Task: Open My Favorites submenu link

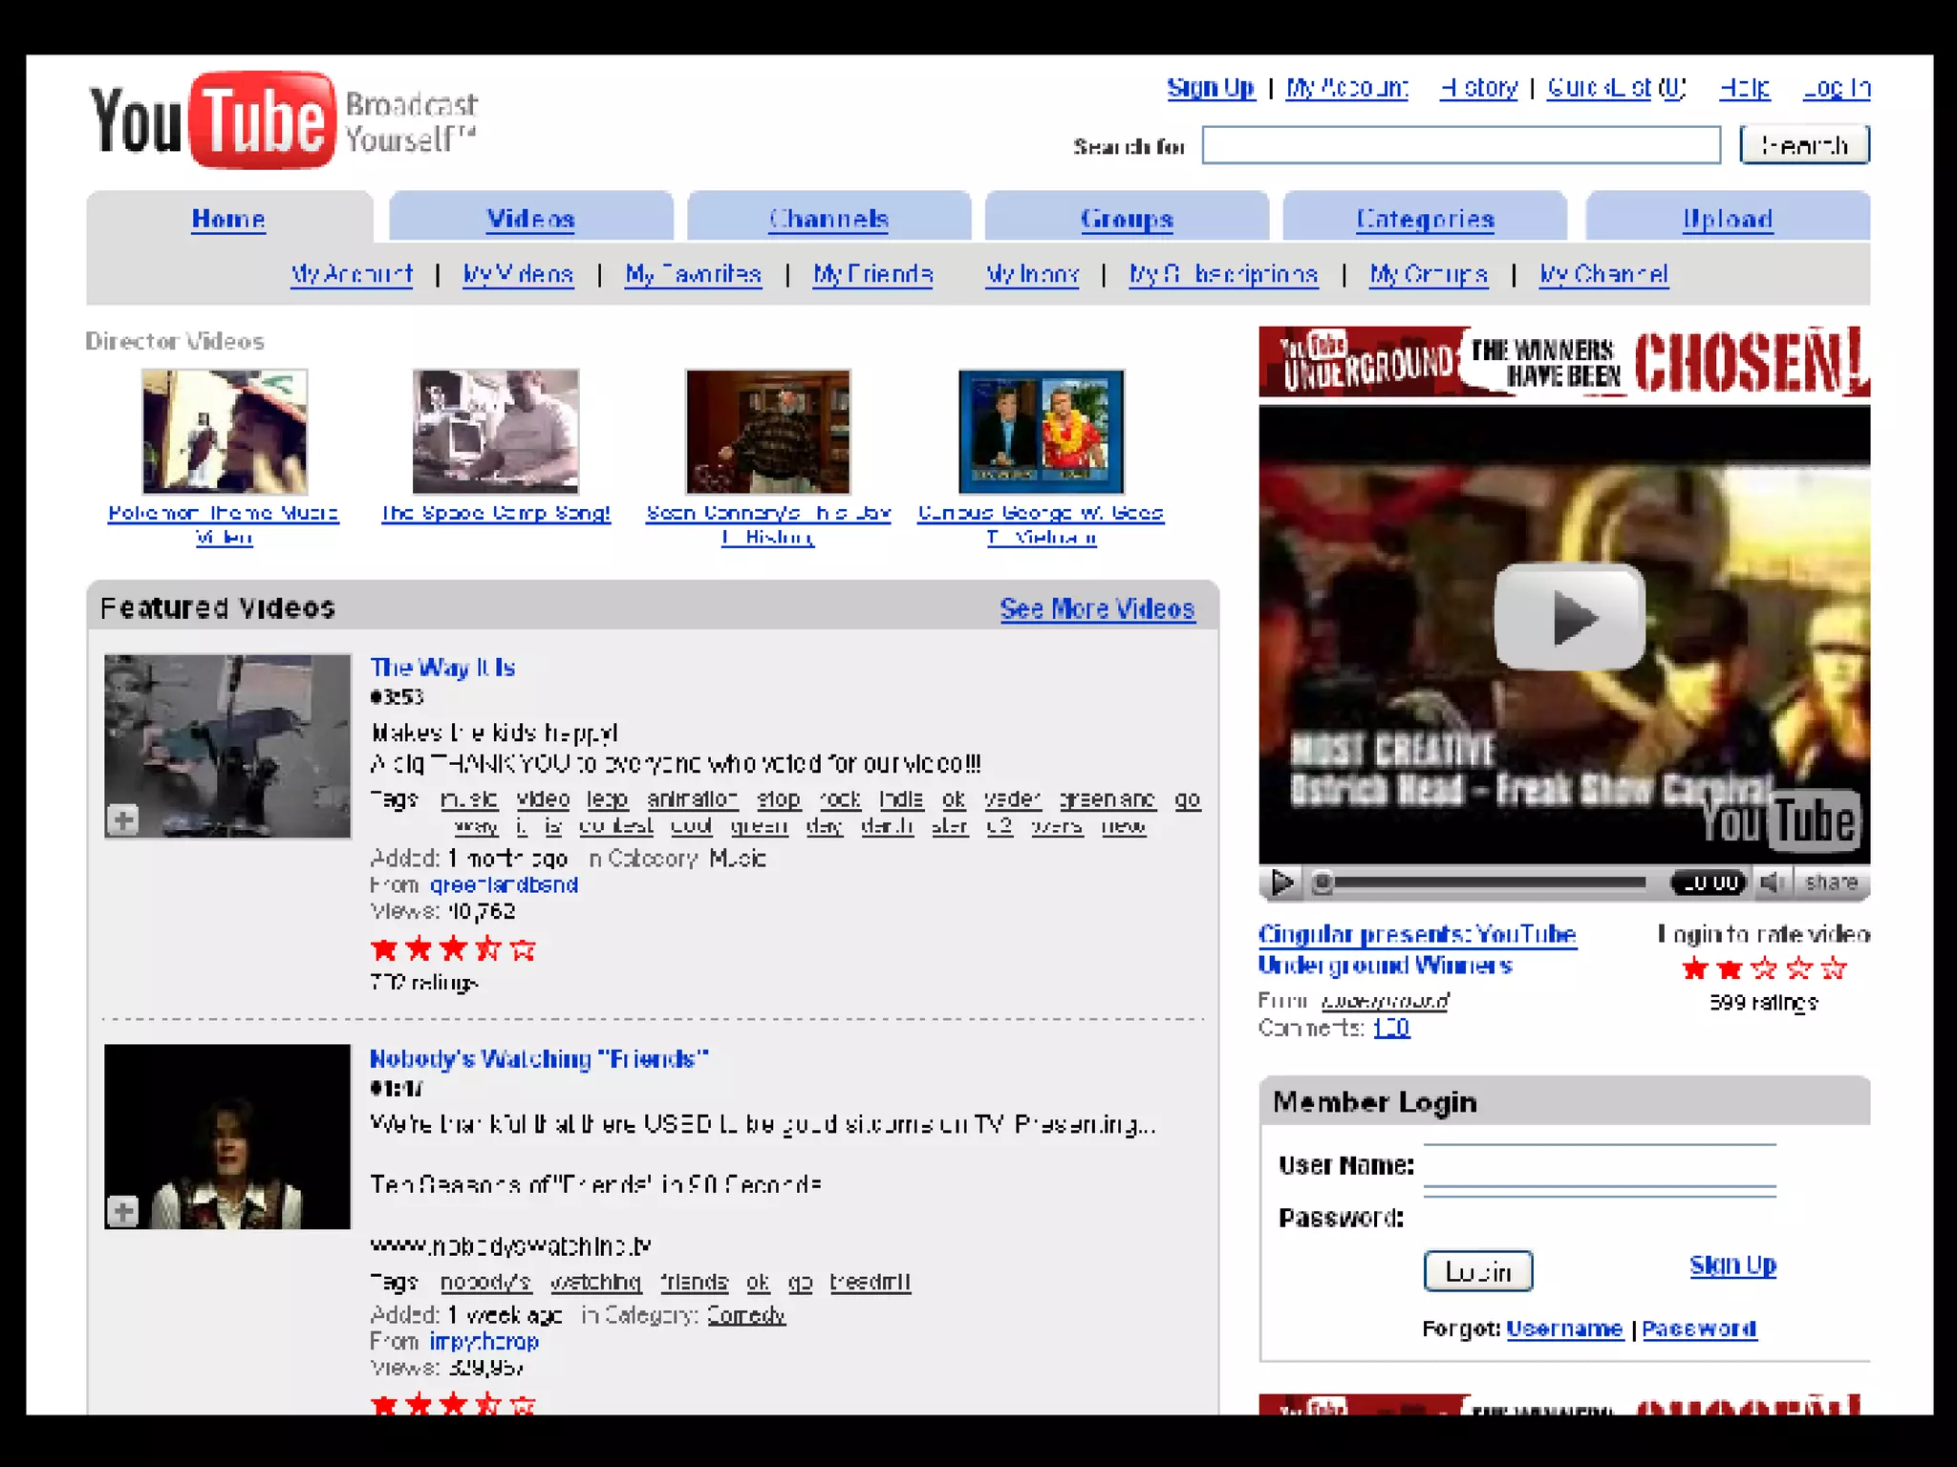Action: (693, 275)
